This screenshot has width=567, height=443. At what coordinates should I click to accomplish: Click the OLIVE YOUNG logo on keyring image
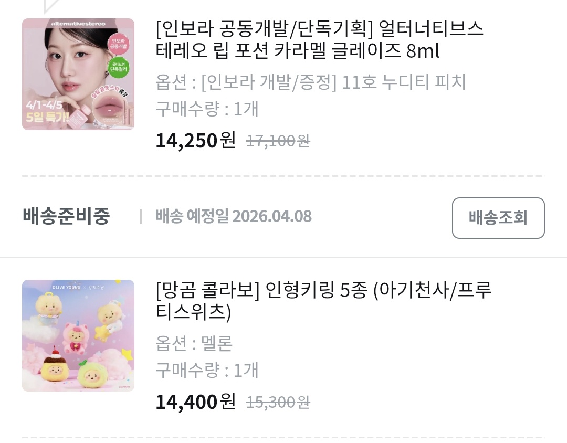(67, 288)
